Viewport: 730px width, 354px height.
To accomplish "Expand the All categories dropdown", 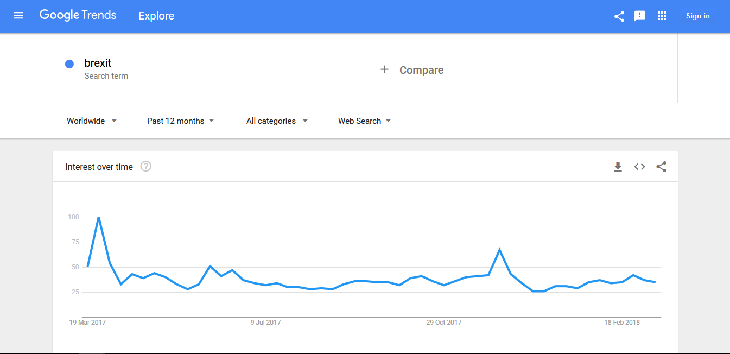I will point(277,121).
